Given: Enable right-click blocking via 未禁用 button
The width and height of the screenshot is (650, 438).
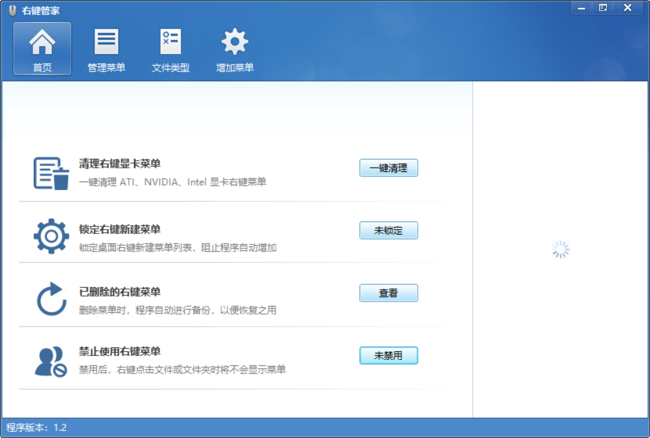Looking at the screenshot, I should tap(388, 355).
